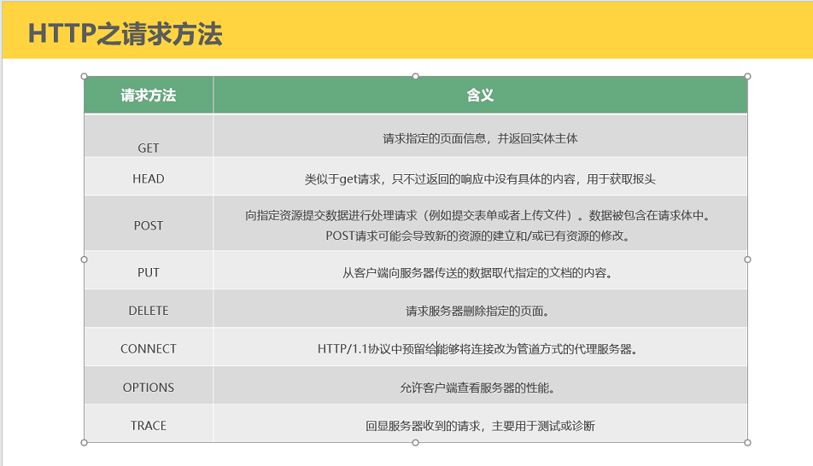Click the table's bottom-right resize handle
Image resolution: width=813 pixels, height=466 pixels.
click(x=747, y=442)
